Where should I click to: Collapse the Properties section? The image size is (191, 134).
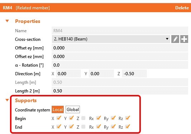(x=7, y=21)
